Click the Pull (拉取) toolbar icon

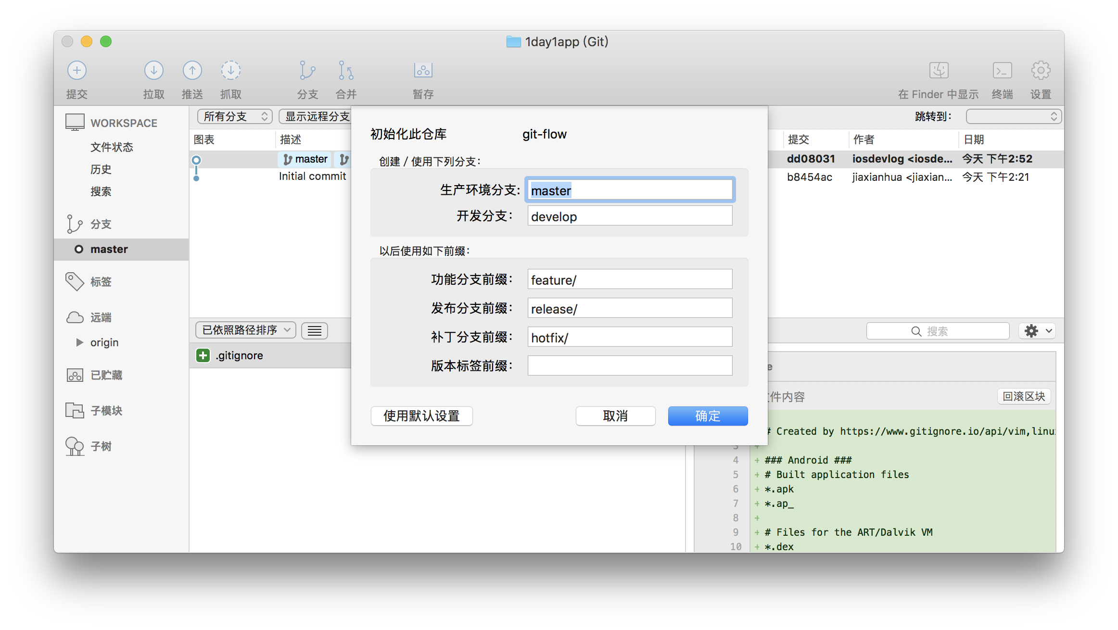pyautogui.click(x=154, y=71)
